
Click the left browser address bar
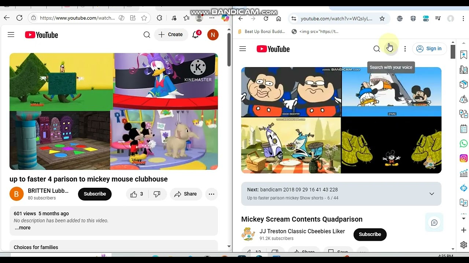(77, 18)
